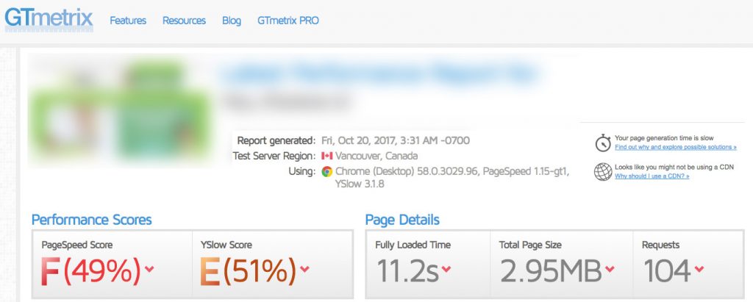Click the Performance Scores heading
The width and height of the screenshot is (753, 302).
pyautogui.click(x=91, y=220)
